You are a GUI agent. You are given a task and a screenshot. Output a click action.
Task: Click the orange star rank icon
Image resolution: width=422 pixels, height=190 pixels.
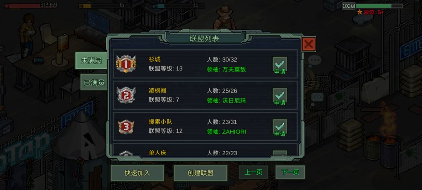tap(359, 12)
